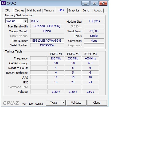This screenshot has width=164, height=149.
Task: Select part number EBE10UE8ACWA-8G-E
Action: pyautogui.click(x=47, y=41)
